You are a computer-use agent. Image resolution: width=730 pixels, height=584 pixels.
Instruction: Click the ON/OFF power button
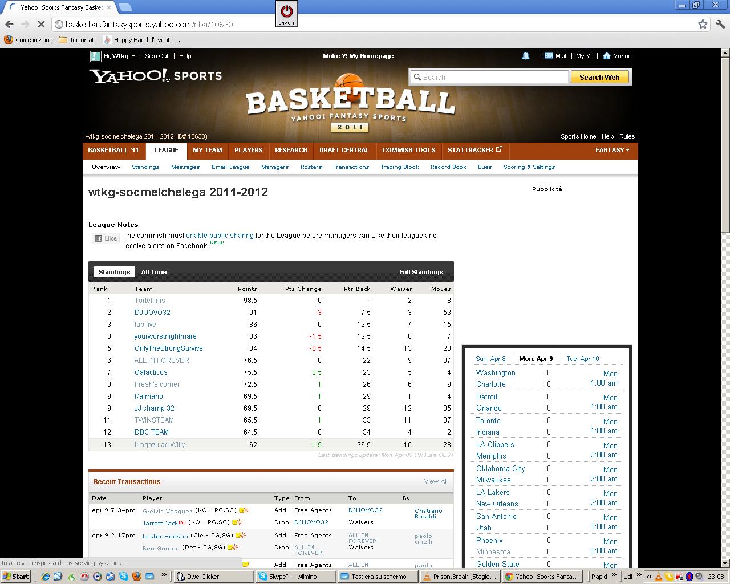[286, 13]
